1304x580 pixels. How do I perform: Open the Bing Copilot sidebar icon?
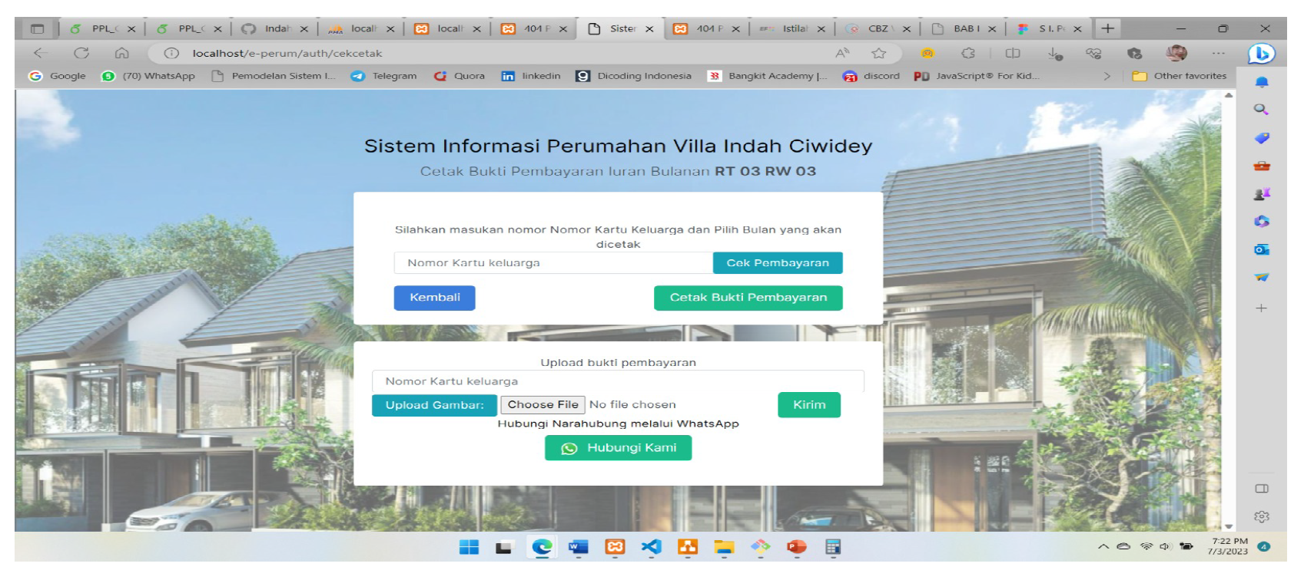pos(1261,53)
